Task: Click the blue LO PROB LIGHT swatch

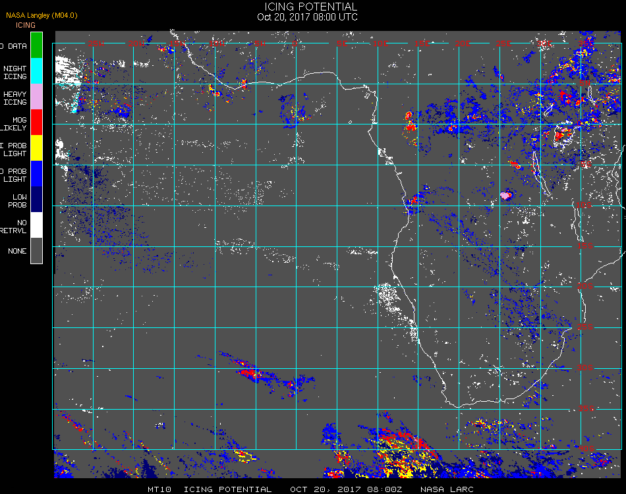Action: pos(36,174)
